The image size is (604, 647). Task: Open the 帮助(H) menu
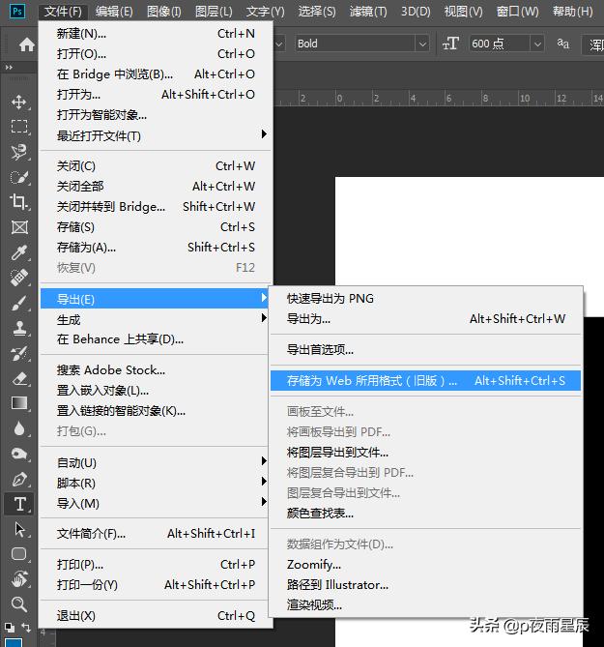pyautogui.click(x=573, y=12)
